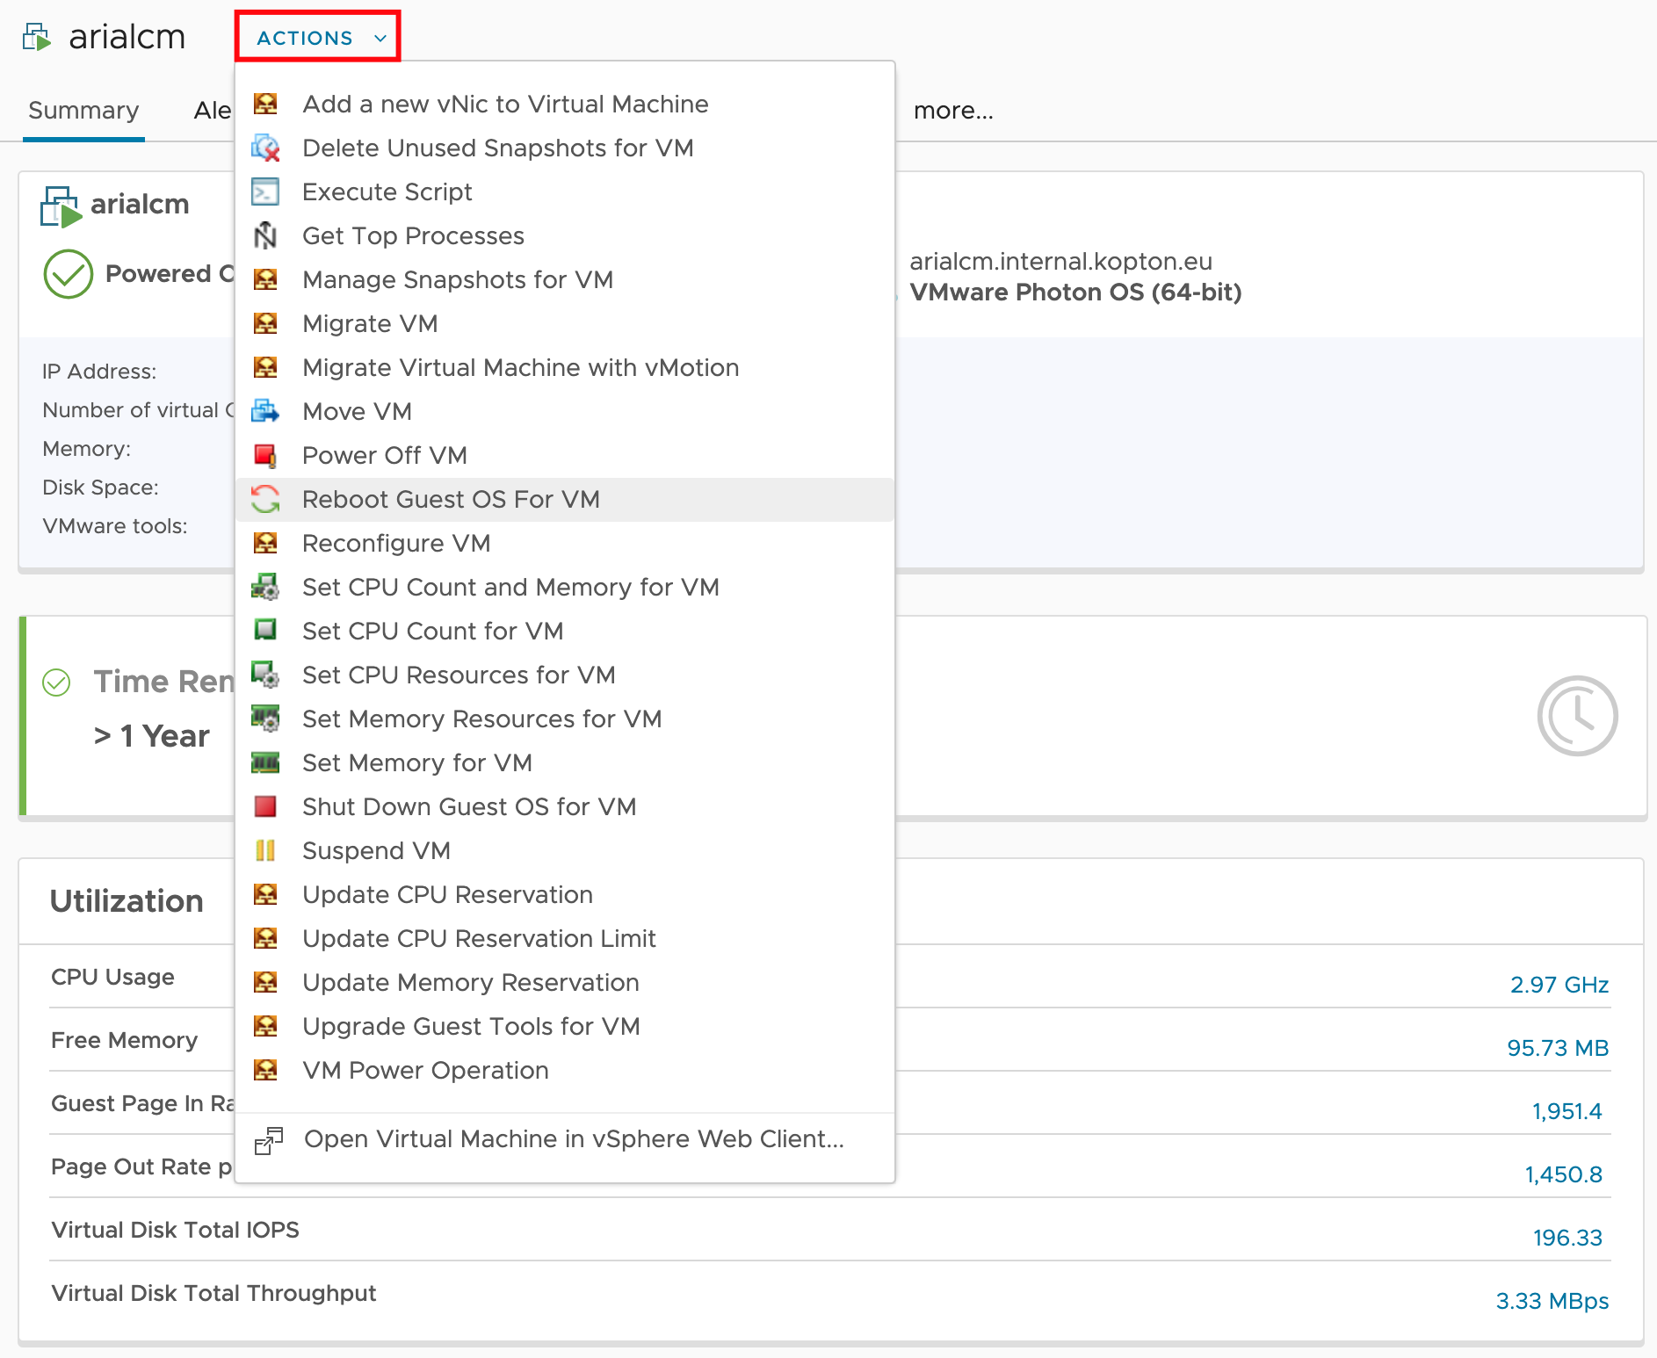Click the CPU Usage label

pyautogui.click(x=112, y=977)
